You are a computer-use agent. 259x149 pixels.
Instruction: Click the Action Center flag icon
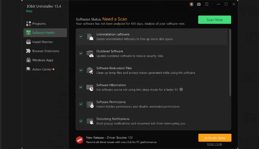(29, 69)
